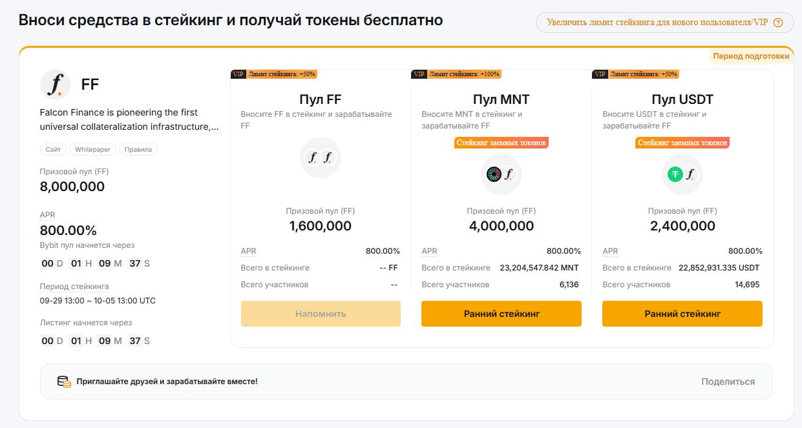The image size is (802, 428).
Task: Click VIP badge on the FF pool
Action: [238, 74]
